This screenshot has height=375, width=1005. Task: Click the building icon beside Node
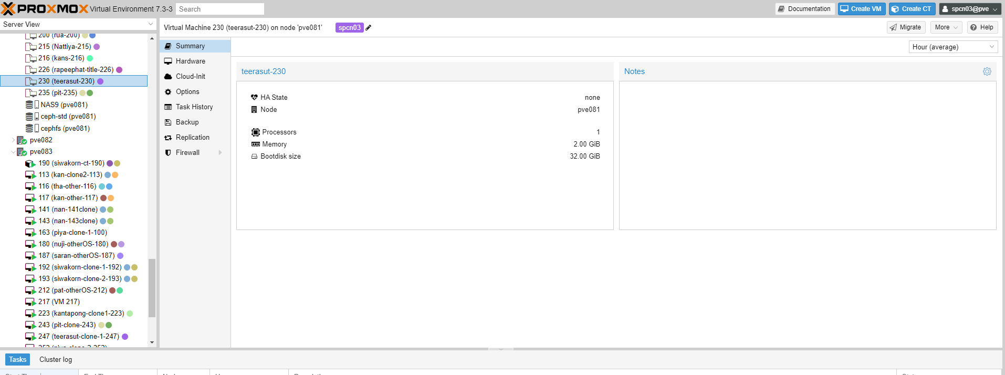[x=255, y=110]
